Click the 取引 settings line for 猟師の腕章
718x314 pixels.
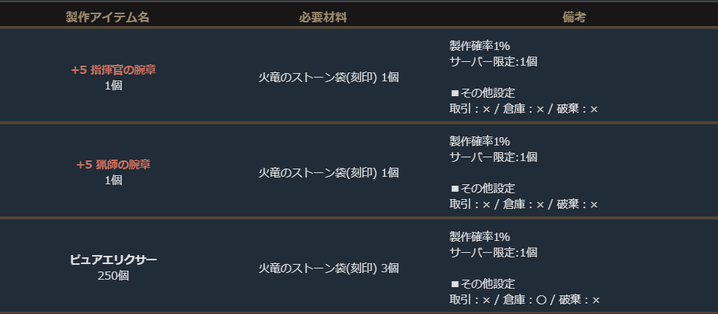tap(524, 204)
